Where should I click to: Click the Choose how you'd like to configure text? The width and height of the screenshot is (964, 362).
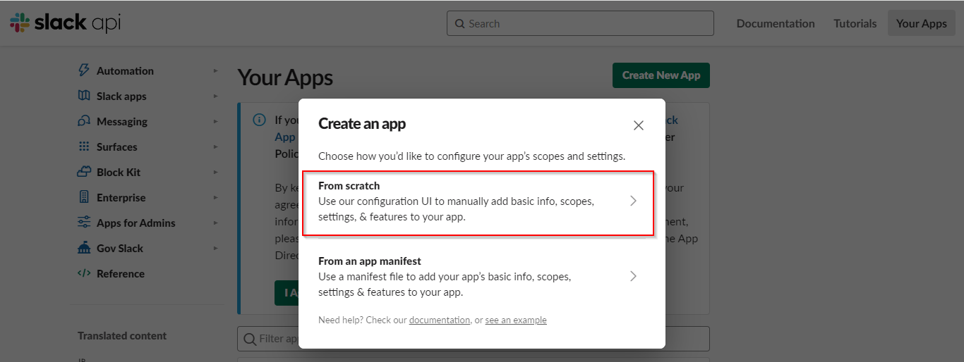click(x=471, y=156)
